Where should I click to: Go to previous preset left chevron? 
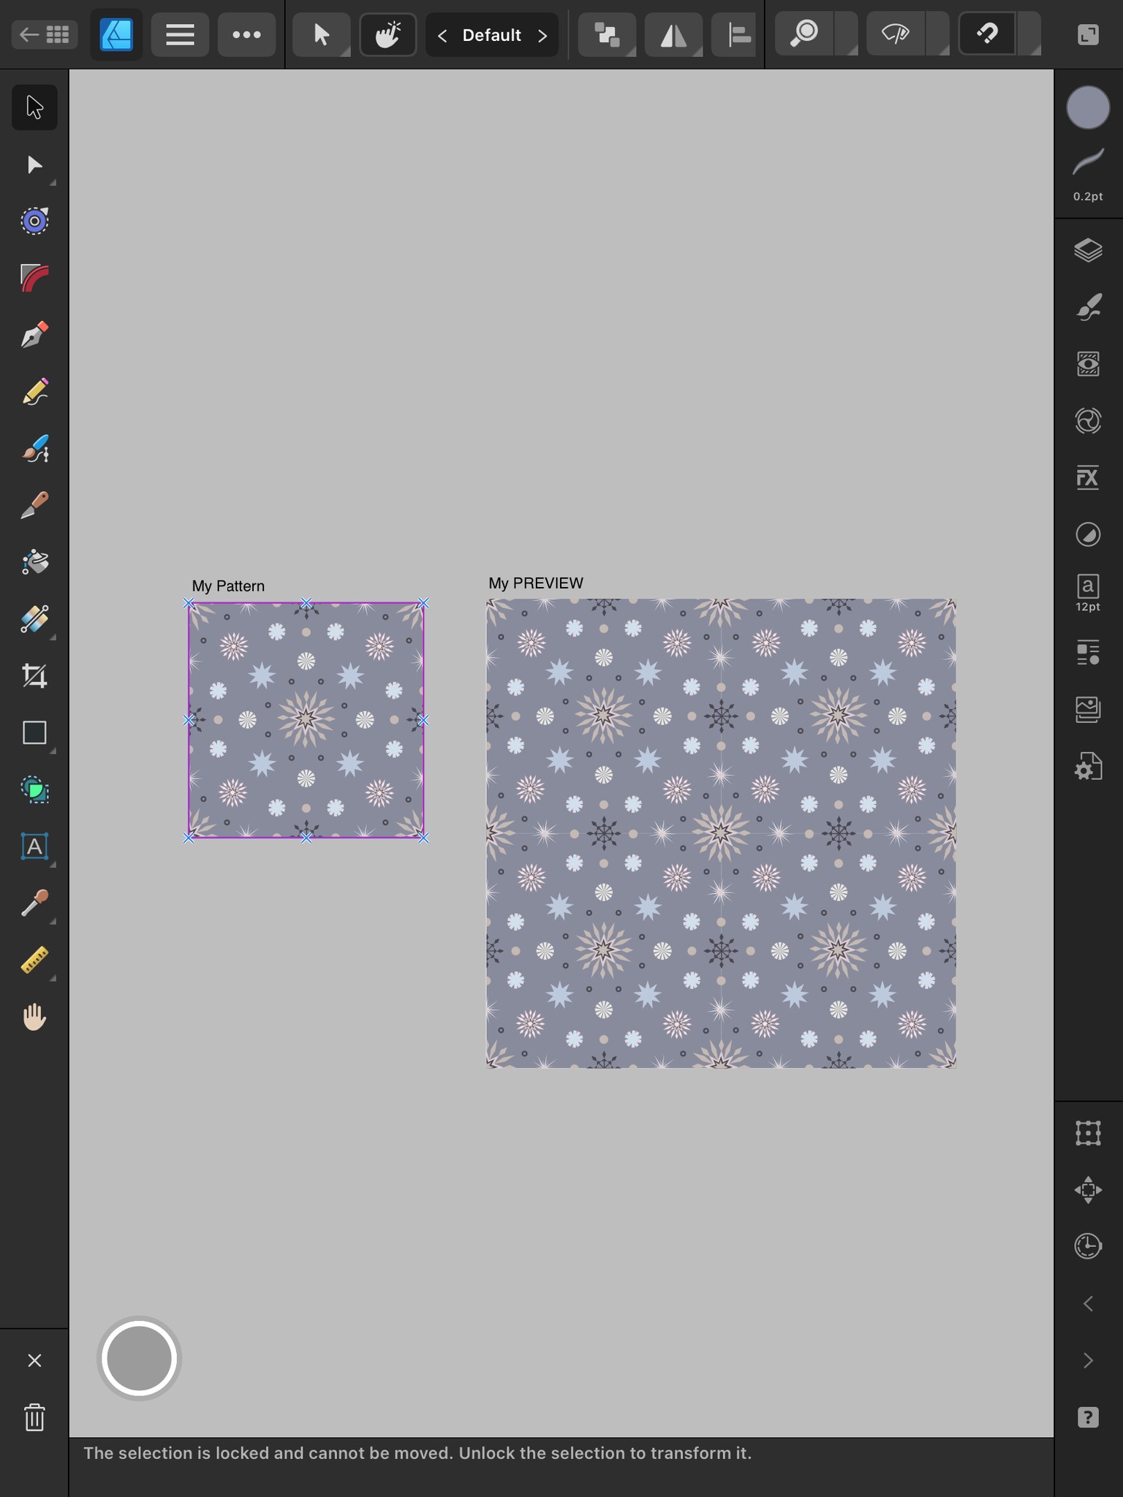[x=442, y=35]
